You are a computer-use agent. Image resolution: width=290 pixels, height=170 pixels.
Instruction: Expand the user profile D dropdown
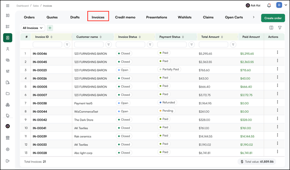pyautogui.click(x=286, y=5)
